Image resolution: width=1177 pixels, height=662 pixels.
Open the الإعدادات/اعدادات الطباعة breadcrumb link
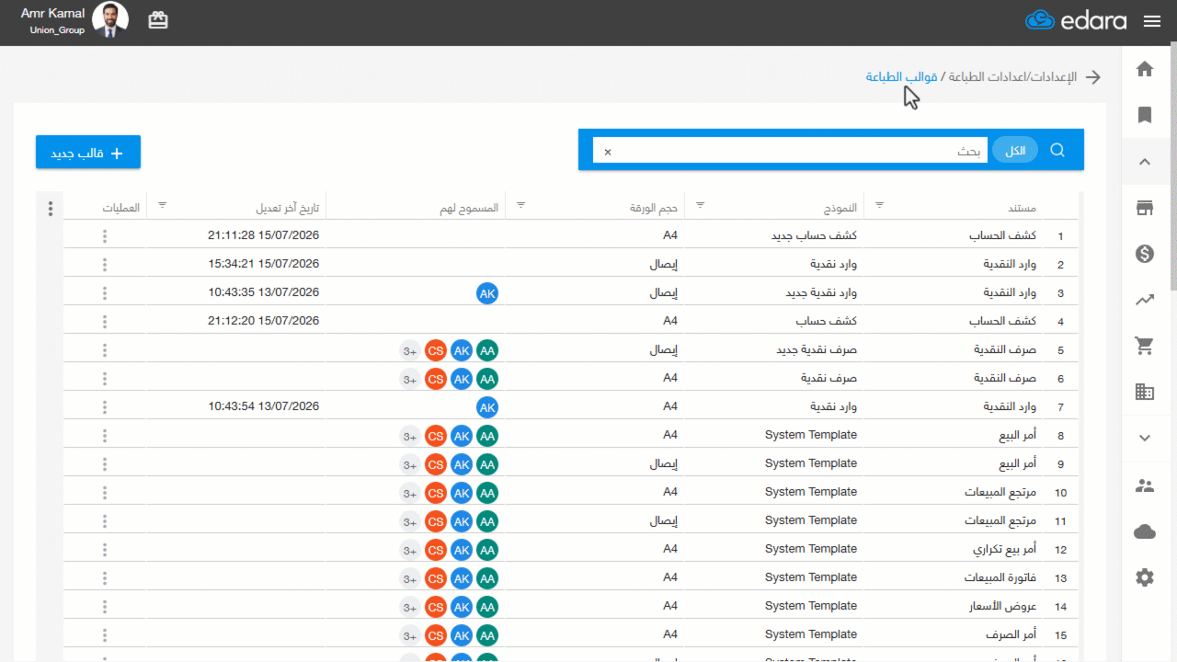[x=1011, y=76]
